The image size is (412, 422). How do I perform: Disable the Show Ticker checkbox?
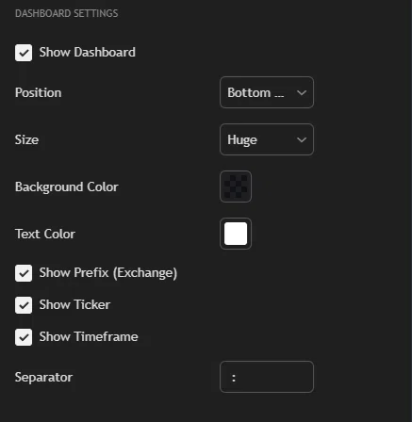24,305
